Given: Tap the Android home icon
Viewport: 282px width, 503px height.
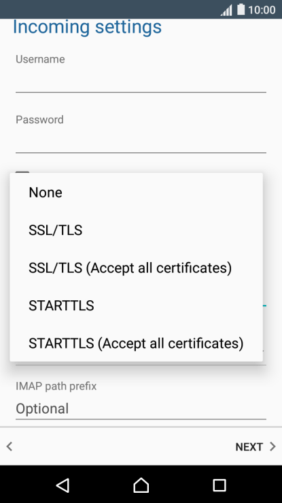Looking at the screenshot, I should (x=141, y=485).
